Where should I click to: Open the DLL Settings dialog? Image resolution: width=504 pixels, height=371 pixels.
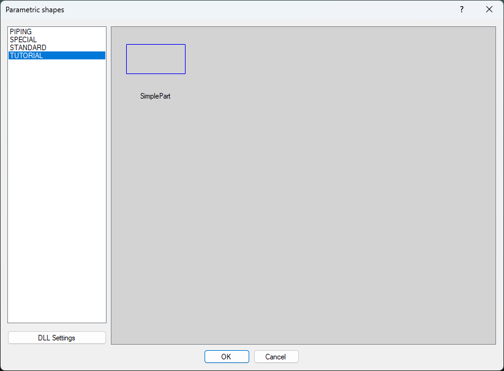tap(56, 337)
